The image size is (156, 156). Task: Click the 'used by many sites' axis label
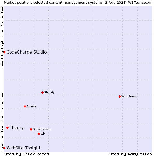(x=131, y=154)
